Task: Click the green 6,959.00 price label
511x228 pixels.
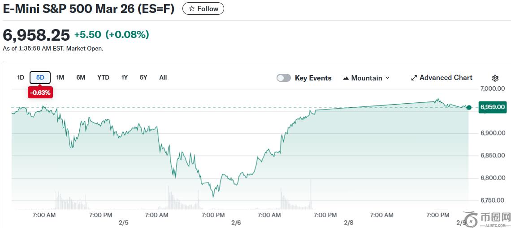Action: pos(493,107)
